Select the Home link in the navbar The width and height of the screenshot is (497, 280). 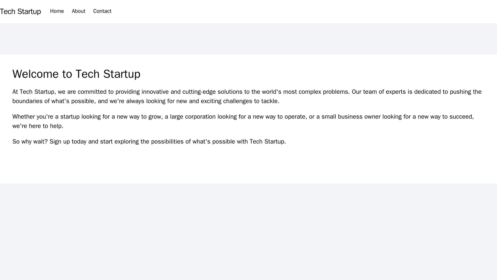(57, 11)
